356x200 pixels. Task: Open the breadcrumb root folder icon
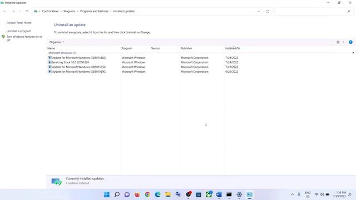pos(36,11)
